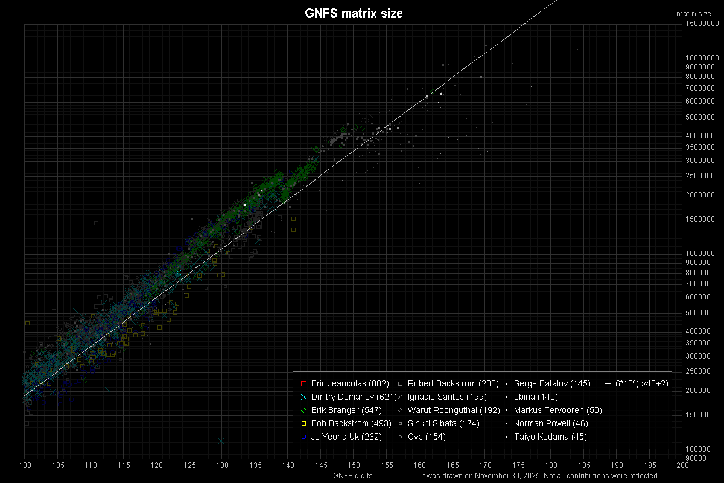
Task: Click the Robert Backstrom (200) legend label
Action: point(445,383)
